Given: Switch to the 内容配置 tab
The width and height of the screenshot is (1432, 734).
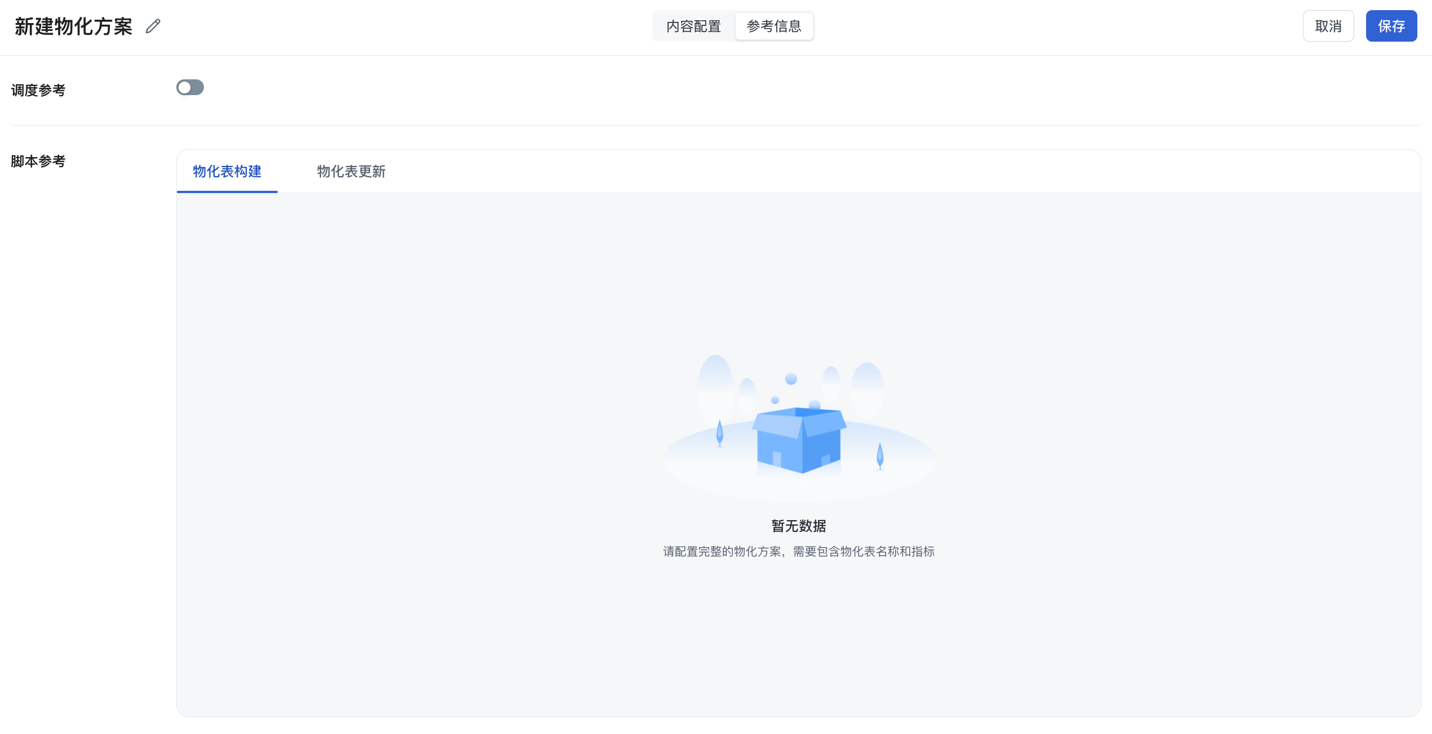Looking at the screenshot, I should (693, 26).
